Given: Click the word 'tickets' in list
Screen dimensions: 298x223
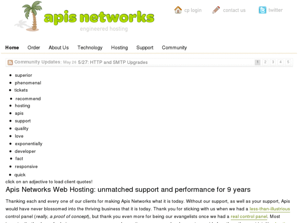Looking at the screenshot, I should (x=21, y=90).
